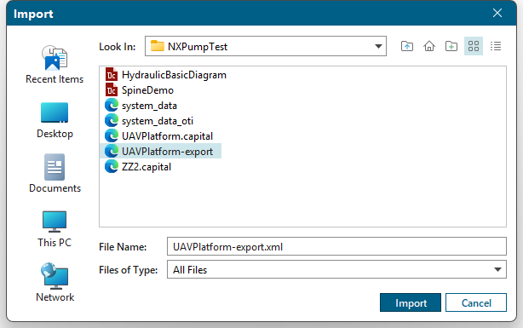This screenshot has height=328, width=523.
Task: Click the UAVPlatform.capital file icon
Action: pyautogui.click(x=112, y=136)
